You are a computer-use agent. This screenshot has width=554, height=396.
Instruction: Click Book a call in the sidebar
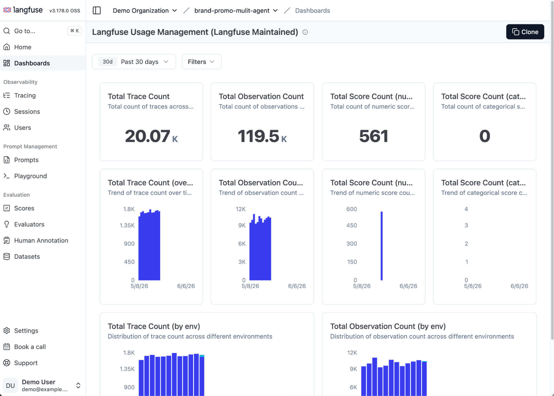click(x=43, y=347)
